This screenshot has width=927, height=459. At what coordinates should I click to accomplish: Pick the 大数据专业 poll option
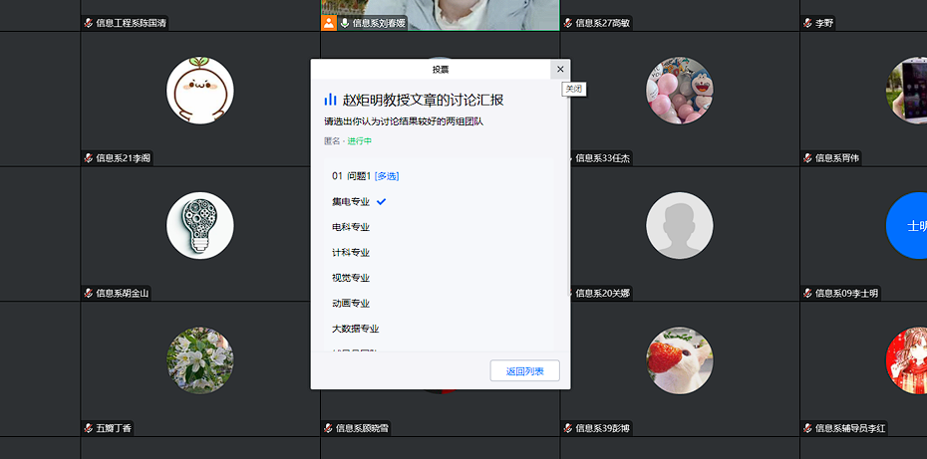click(x=355, y=329)
